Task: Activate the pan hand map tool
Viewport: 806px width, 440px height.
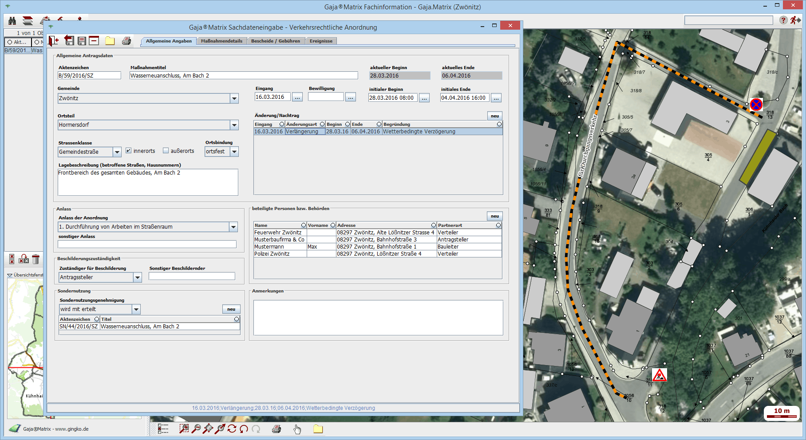Action: click(x=297, y=428)
